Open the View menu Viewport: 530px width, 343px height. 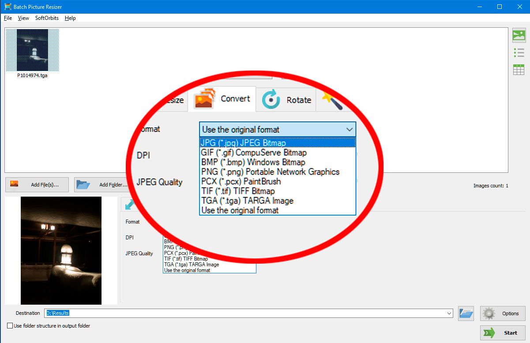[x=23, y=18]
